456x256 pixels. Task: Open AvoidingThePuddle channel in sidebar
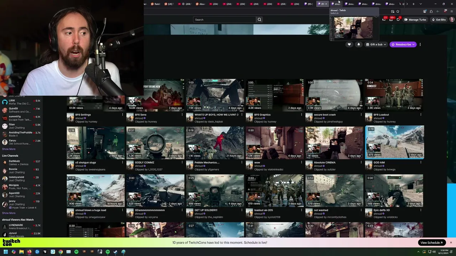click(x=21, y=134)
